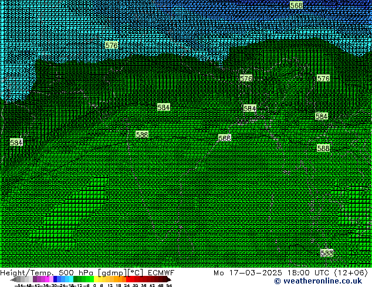Click the leftmost 576 contour label
The image size is (372, 287).
coord(111,45)
